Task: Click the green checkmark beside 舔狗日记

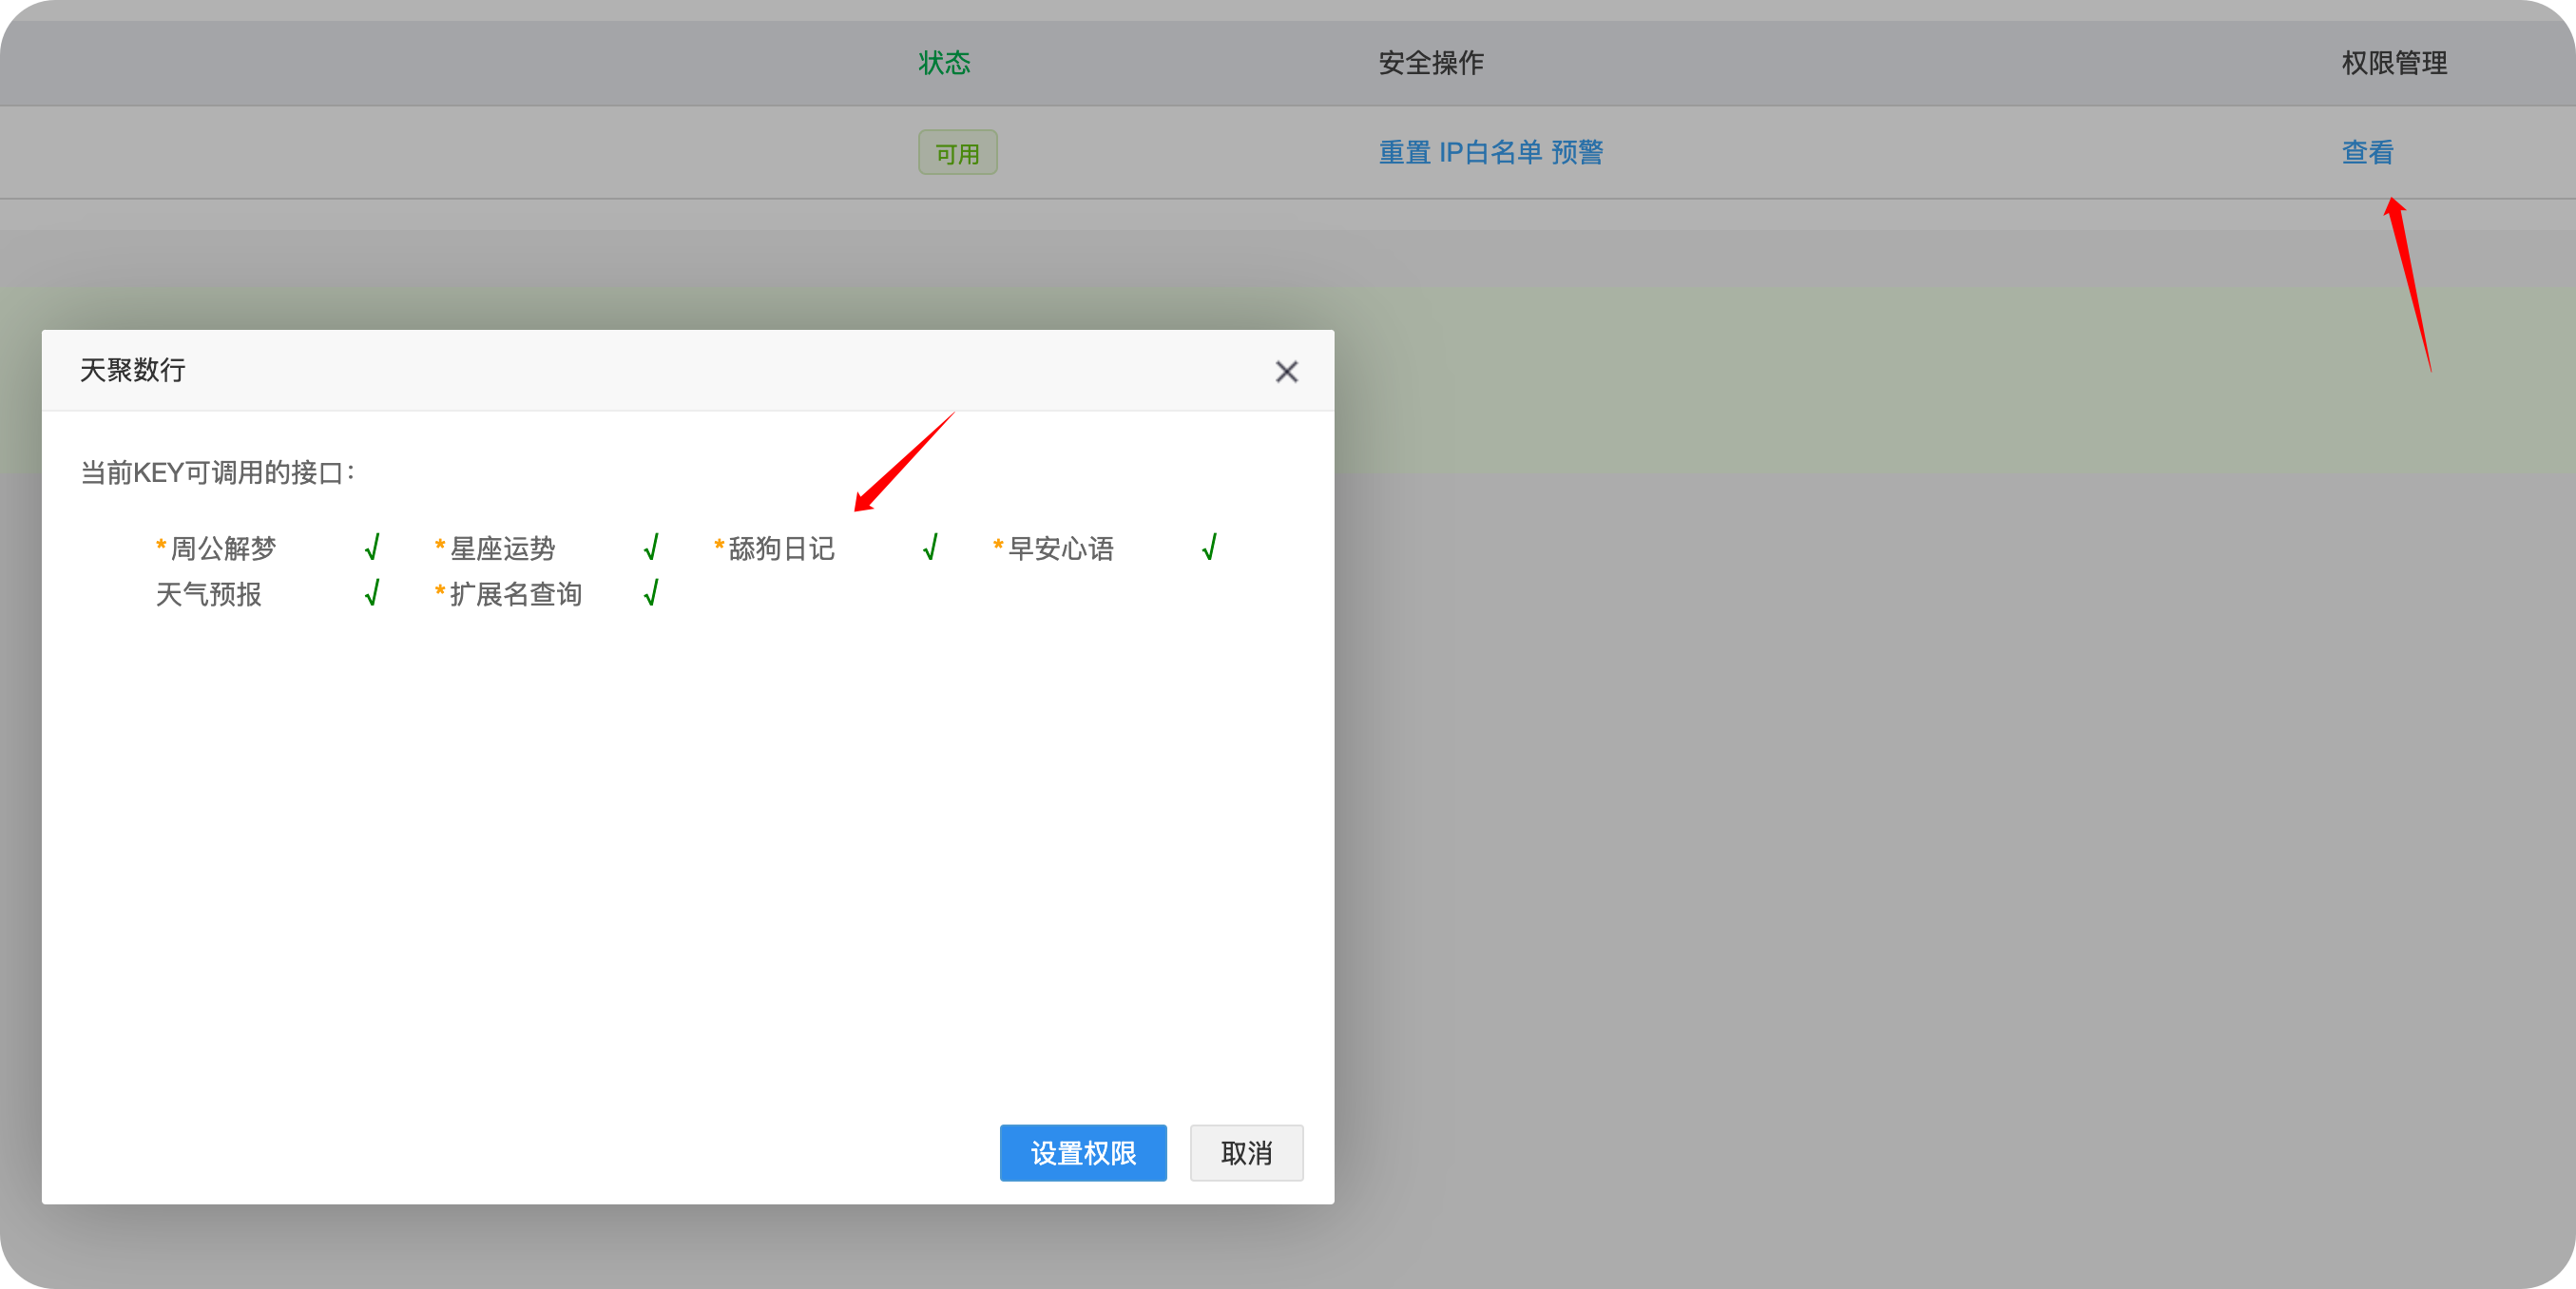Action: pos(930,548)
